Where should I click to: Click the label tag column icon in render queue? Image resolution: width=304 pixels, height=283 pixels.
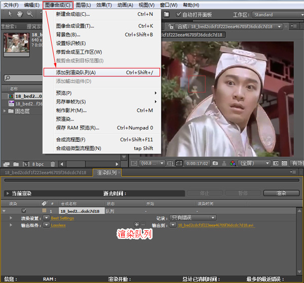[x=44, y=203]
